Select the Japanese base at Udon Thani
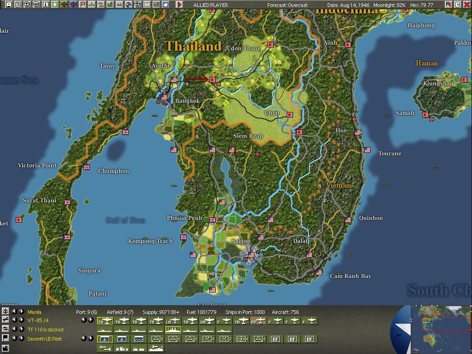The width and height of the screenshot is (472, 354). pos(270,45)
